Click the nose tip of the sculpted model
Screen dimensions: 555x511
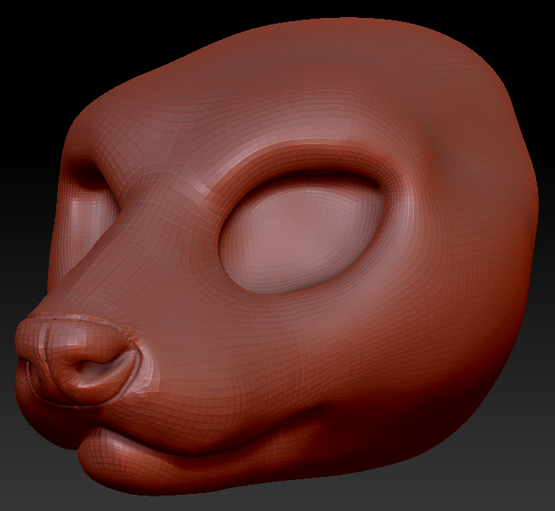[x=74, y=361]
